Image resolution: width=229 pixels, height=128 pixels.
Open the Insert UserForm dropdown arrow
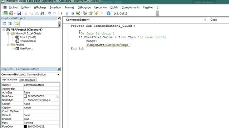click(15, 14)
